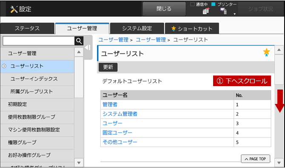Click the search magnifier icon
Image resolution: width=285 pixels, height=168 pixels.
[79, 41]
